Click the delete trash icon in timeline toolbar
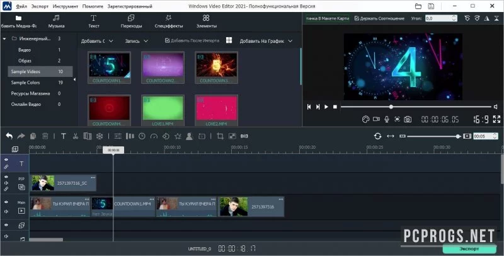 click(45, 136)
